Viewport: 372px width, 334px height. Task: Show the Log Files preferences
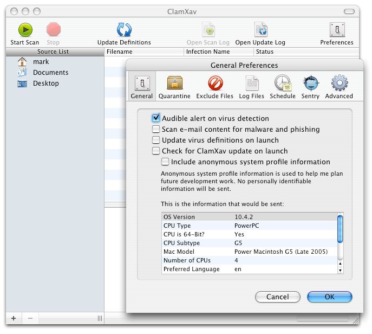click(x=251, y=83)
